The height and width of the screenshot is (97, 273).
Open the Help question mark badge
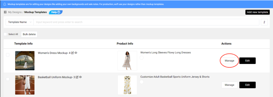(56, 12)
